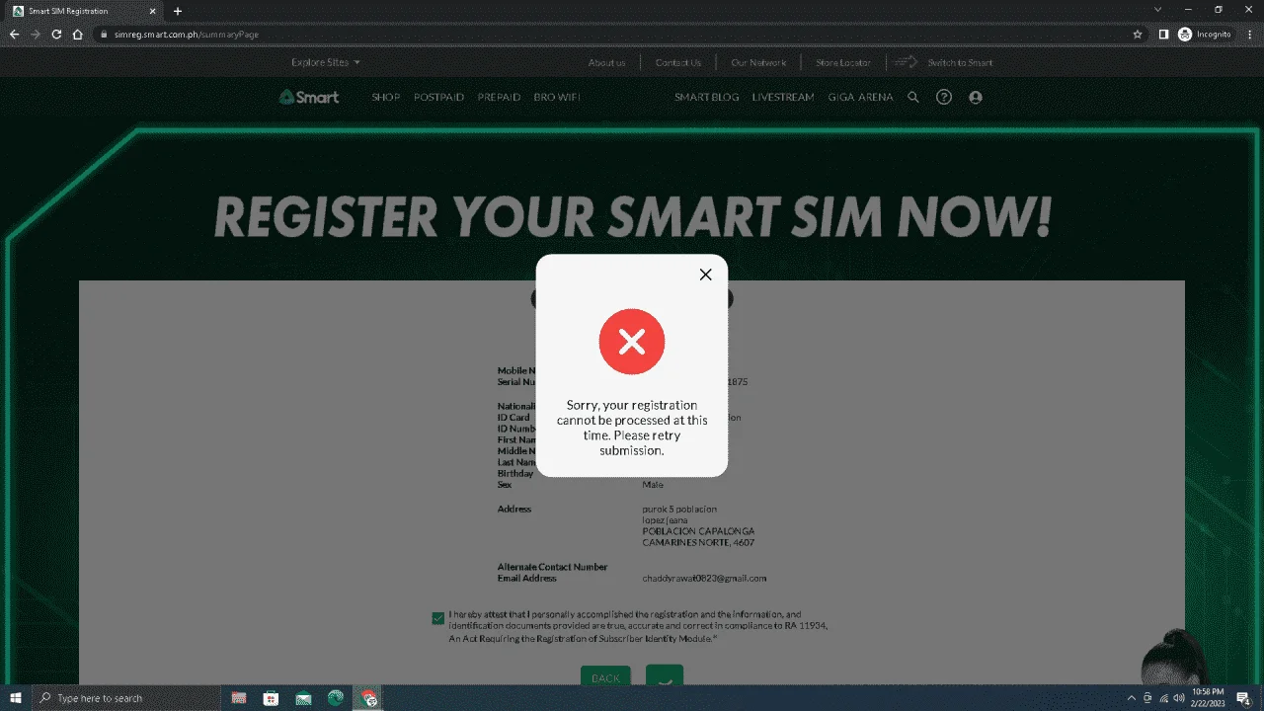Open File Explorer from the taskbar

pos(239,698)
